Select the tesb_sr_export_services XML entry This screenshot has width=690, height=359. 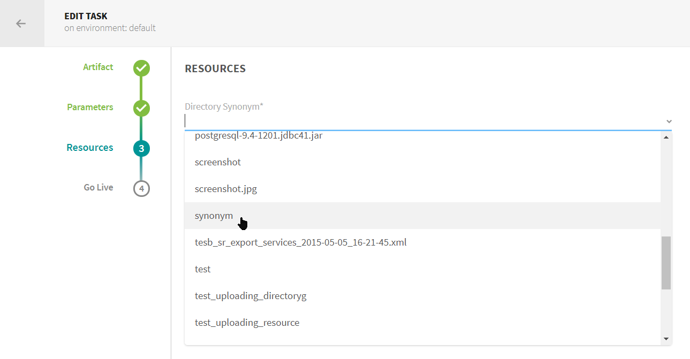[x=300, y=242]
